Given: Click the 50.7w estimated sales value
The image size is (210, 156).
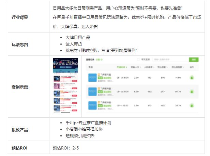Looking at the screenshot, I should coord(178,92).
